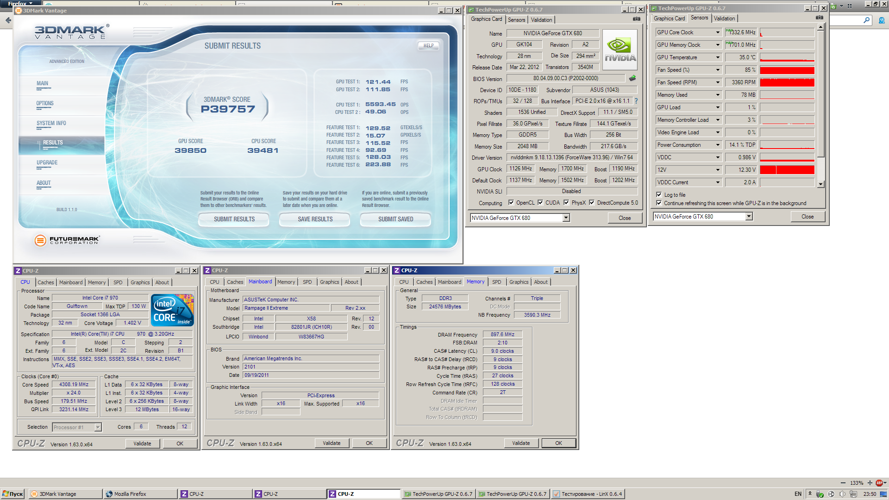Toggle the PhysX checkbox
Screen dimensions: 889x500
(x=566, y=203)
